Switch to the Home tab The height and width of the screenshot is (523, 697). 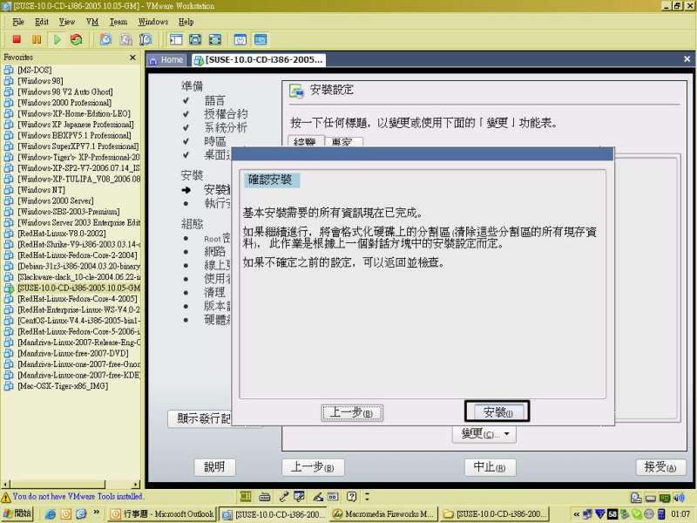pos(166,60)
